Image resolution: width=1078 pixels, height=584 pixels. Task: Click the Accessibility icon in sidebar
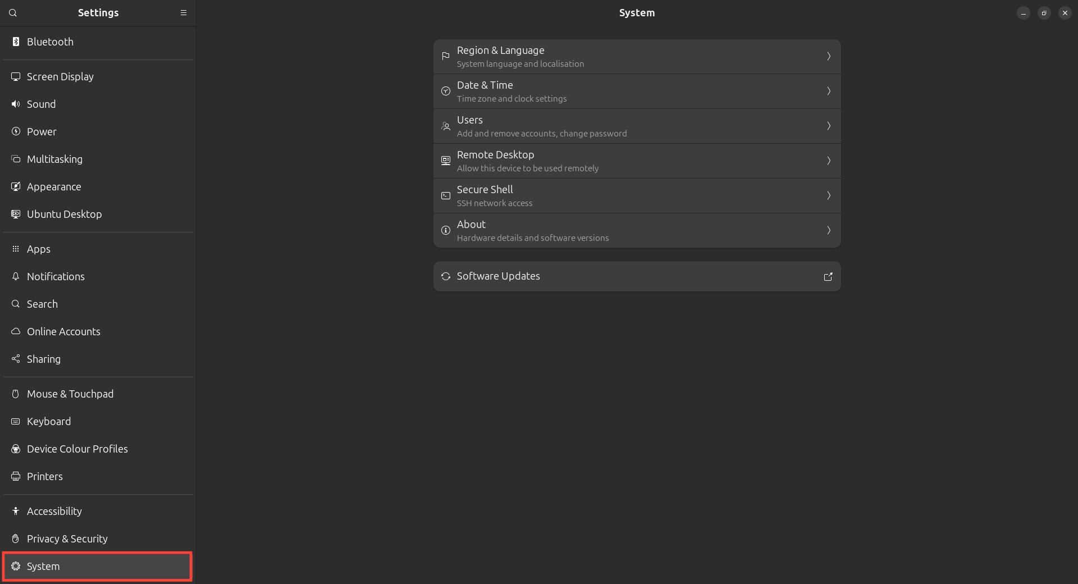(x=16, y=511)
